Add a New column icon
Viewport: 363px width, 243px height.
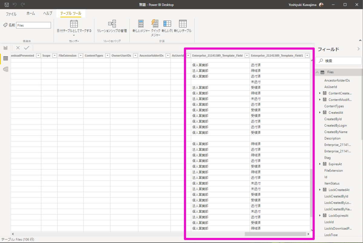pos(167,24)
